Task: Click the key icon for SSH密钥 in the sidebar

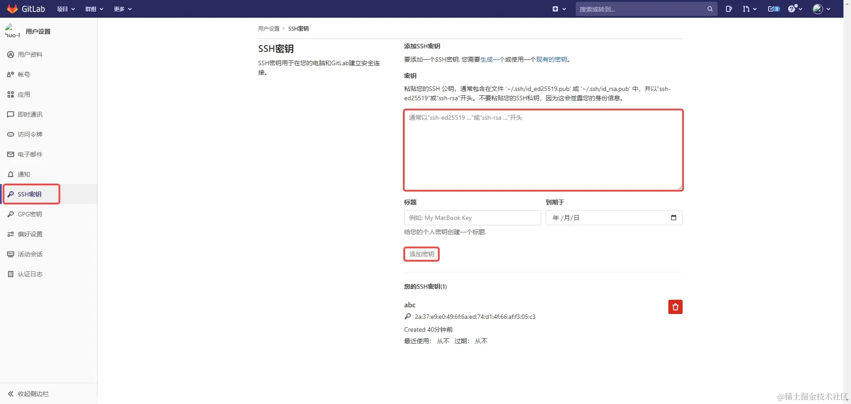Action: (x=11, y=194)
